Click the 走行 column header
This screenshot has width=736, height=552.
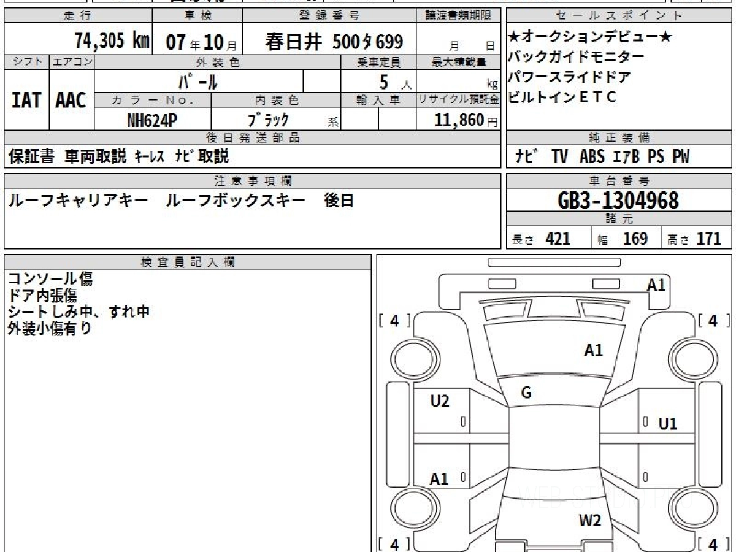click(77, 16)
